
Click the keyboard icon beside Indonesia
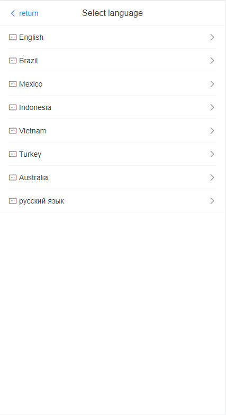(13, 107)
